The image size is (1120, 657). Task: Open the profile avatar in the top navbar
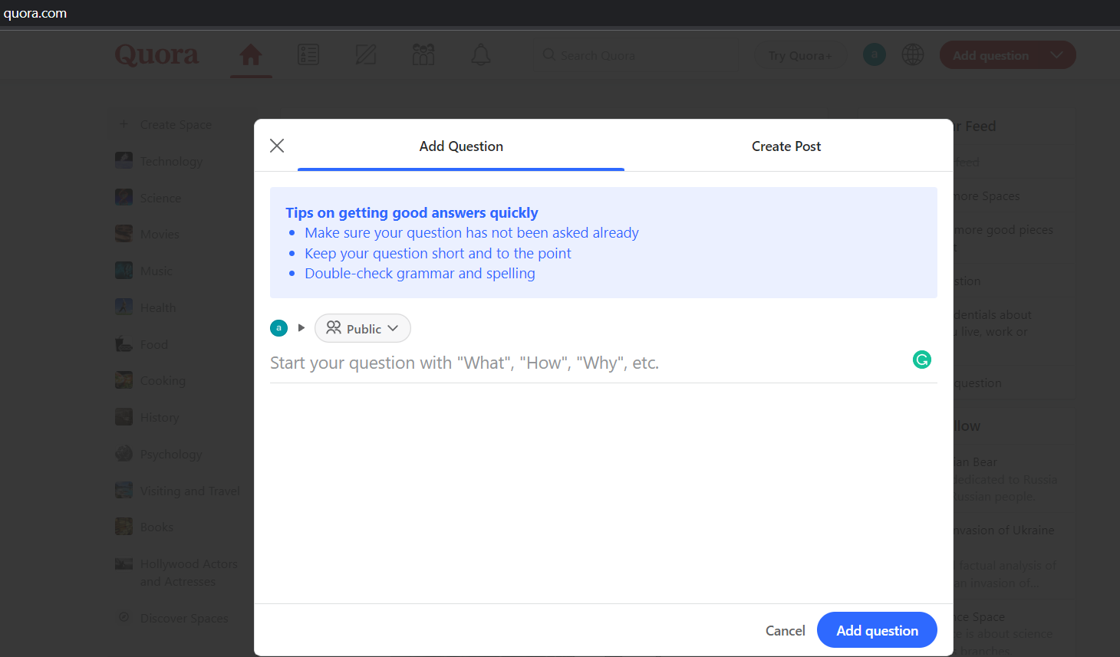[875, 54]
